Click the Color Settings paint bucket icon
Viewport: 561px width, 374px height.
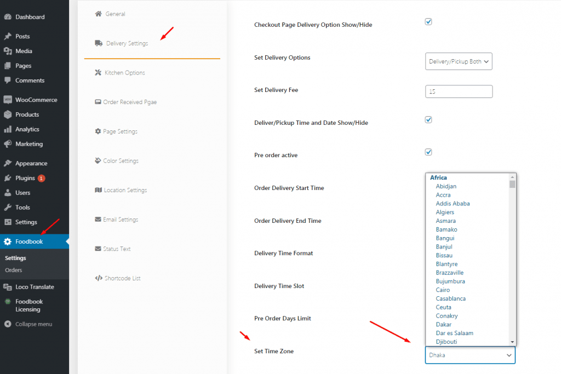(x=98, y=161)
